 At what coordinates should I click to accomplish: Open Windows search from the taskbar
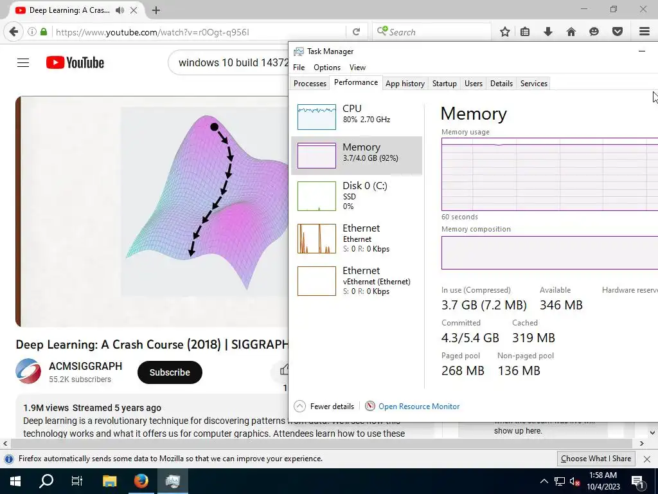pos(46,481)
